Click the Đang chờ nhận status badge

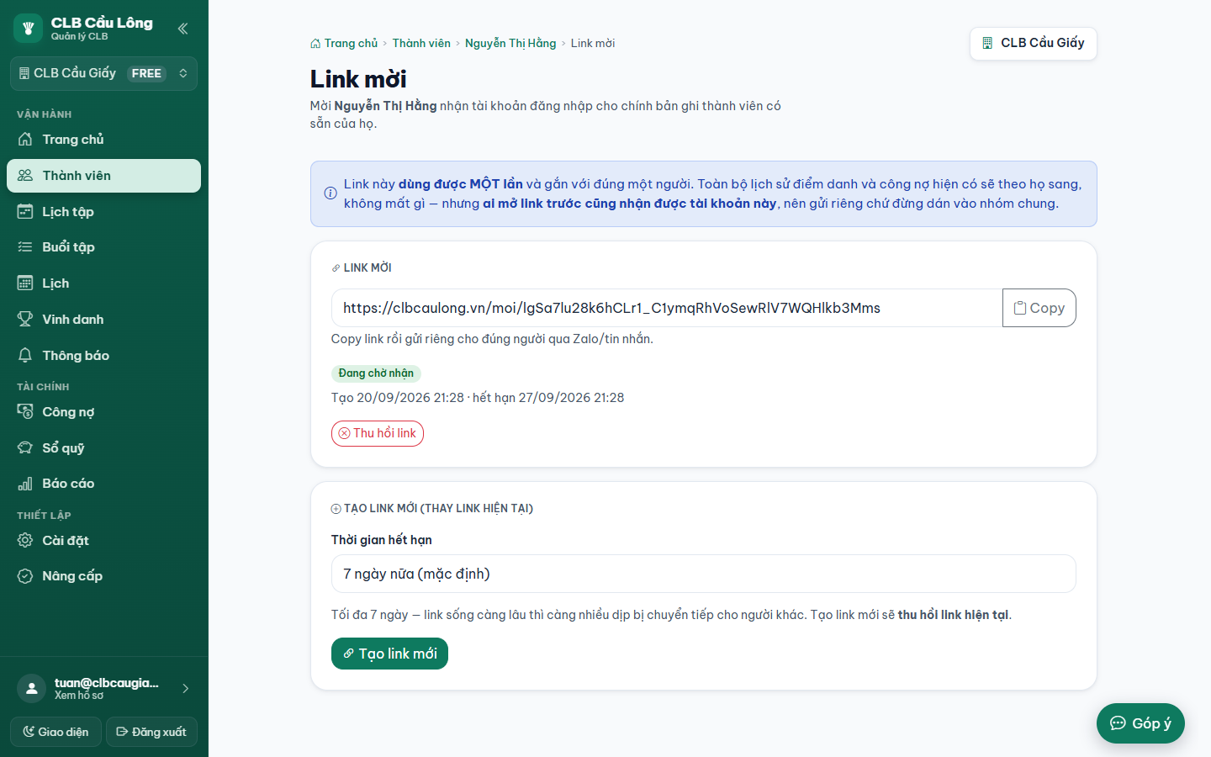(x=376, y=373)
